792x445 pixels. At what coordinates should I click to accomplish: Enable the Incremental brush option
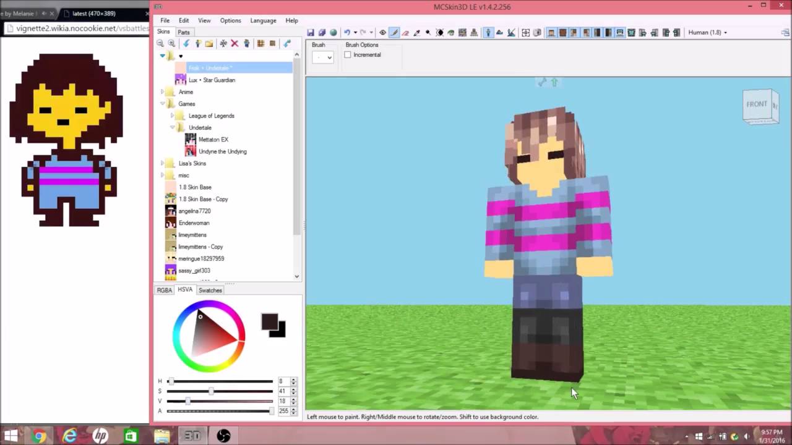(348, 55)
